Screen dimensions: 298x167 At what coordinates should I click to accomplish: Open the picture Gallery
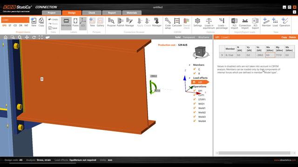click(x=101, y=22)
